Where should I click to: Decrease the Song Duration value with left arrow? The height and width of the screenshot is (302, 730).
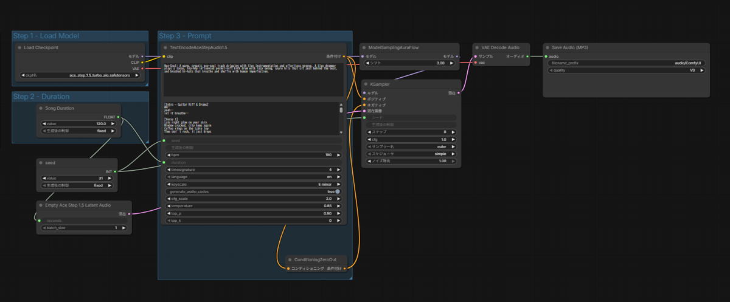coord(44,123)
